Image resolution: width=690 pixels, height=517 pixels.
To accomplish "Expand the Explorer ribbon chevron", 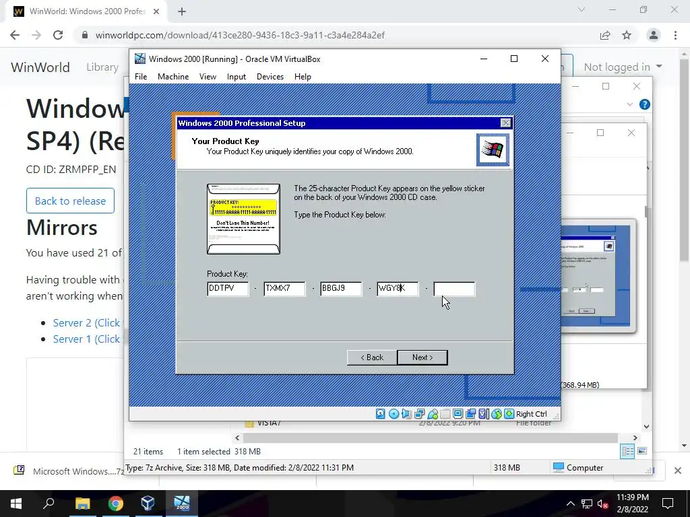I will coord(630,104).
